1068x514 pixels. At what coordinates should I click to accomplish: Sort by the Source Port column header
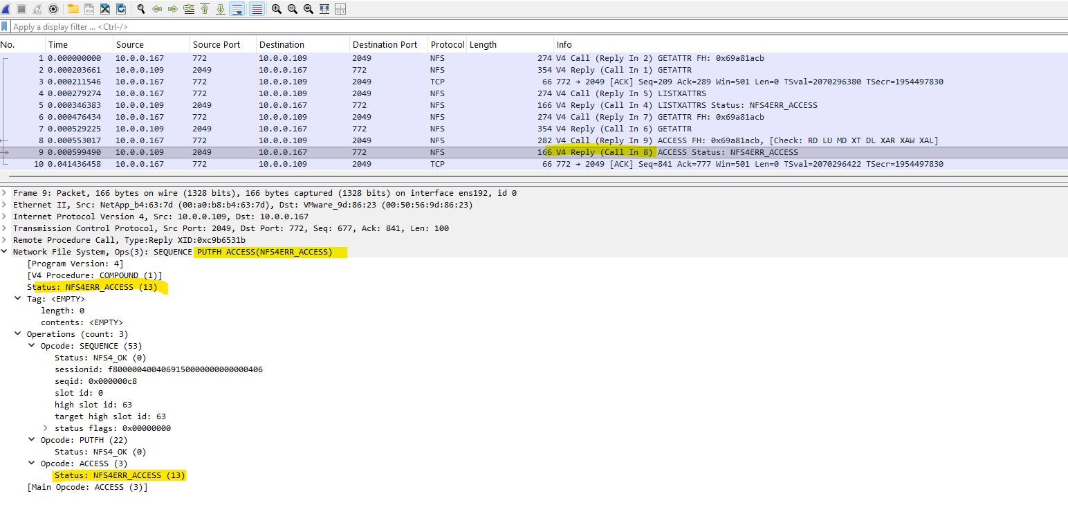(x=223, y=45)
